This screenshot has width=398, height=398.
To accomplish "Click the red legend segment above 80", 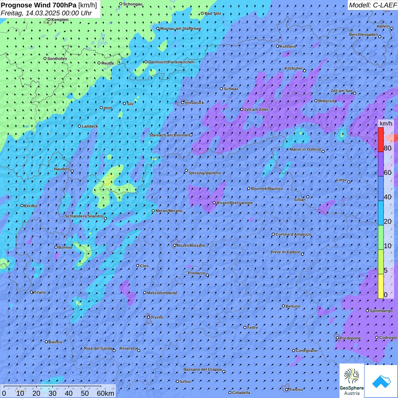I will [x=381, y=140].
